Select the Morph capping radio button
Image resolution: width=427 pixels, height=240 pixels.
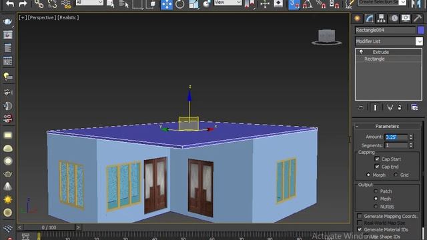(x=368, y=175)
